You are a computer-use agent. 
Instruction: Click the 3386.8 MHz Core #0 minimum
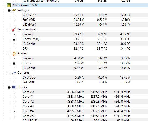pos(99,92)
